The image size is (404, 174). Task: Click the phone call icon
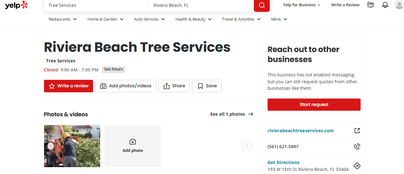(357, 147)
